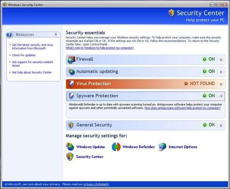Click the Resources question mark icon
Viewport: 230px width, 189px height.
[9, 35]
